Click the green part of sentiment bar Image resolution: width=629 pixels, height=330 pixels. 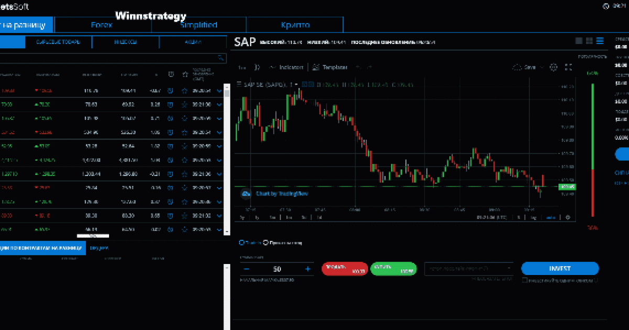[x=592, y=126]
